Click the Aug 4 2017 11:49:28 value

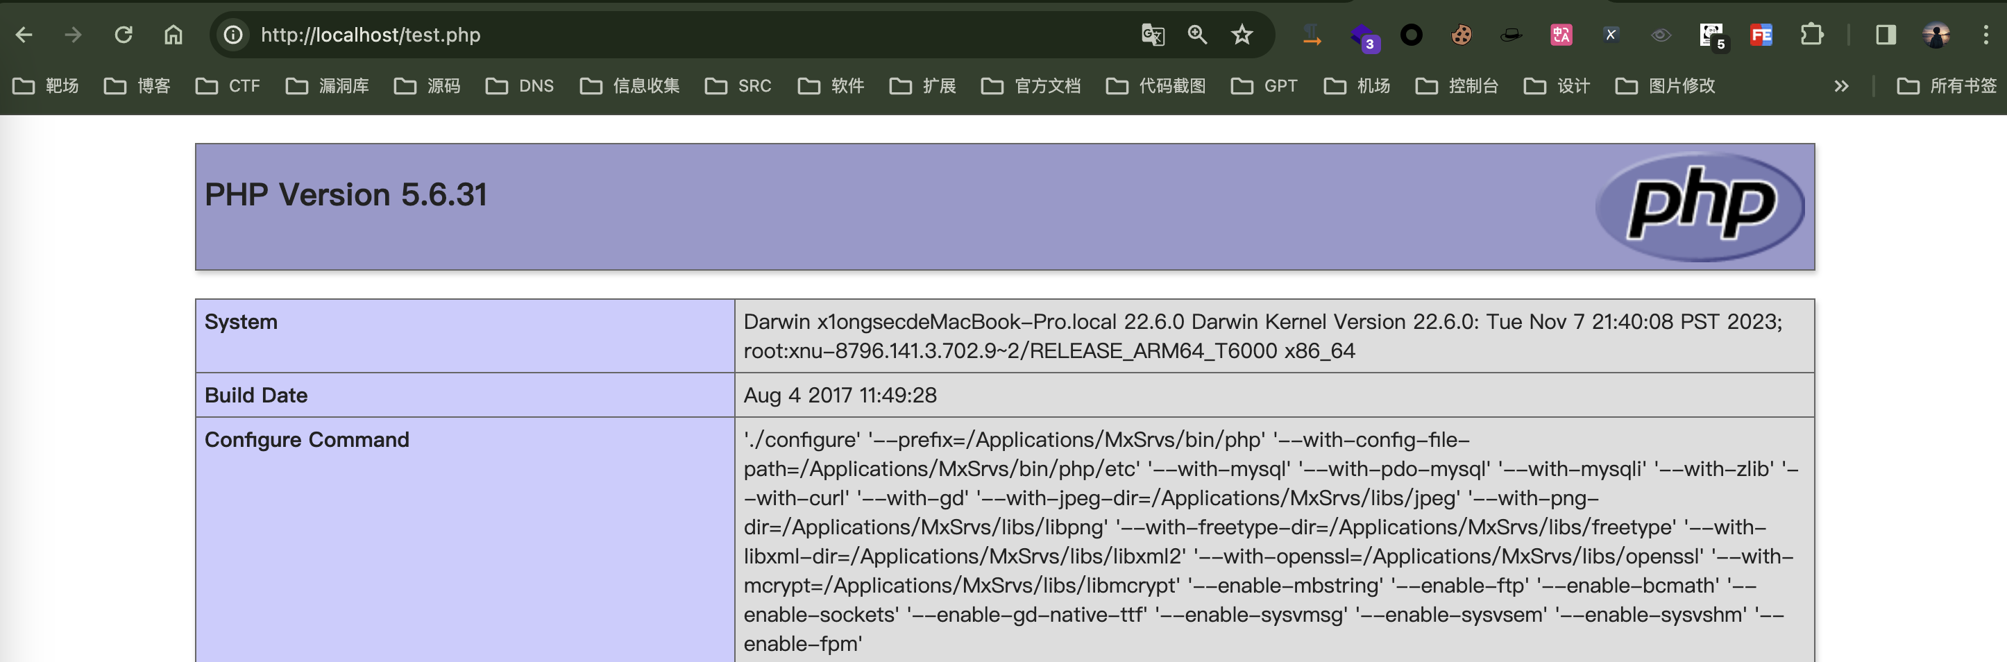tap(840, 395)
